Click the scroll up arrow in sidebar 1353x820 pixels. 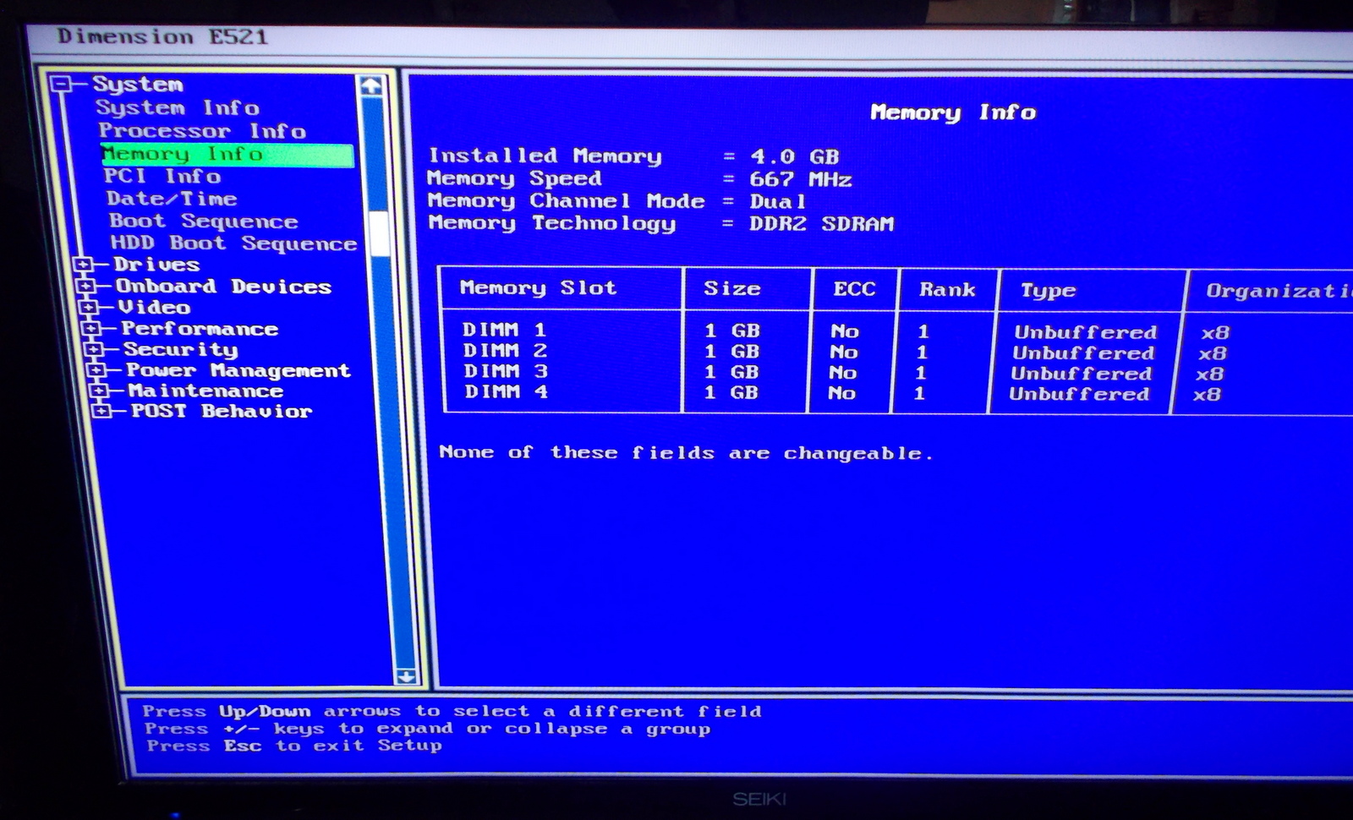370,85
